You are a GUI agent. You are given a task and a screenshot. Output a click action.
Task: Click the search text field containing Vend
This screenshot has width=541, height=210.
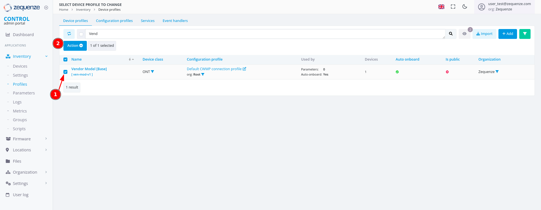click(x=265, y=34)
